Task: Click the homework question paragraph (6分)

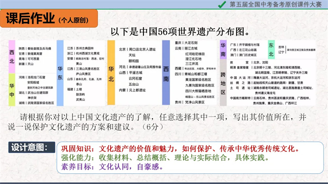Action: [157, 122]
